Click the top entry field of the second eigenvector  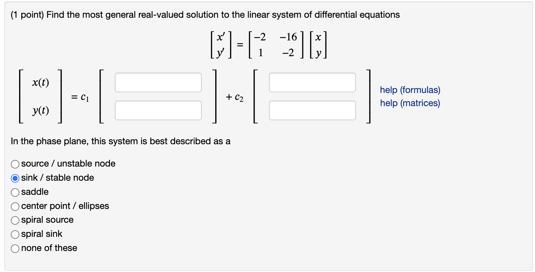pyautogui.click(x=312, y=82)
